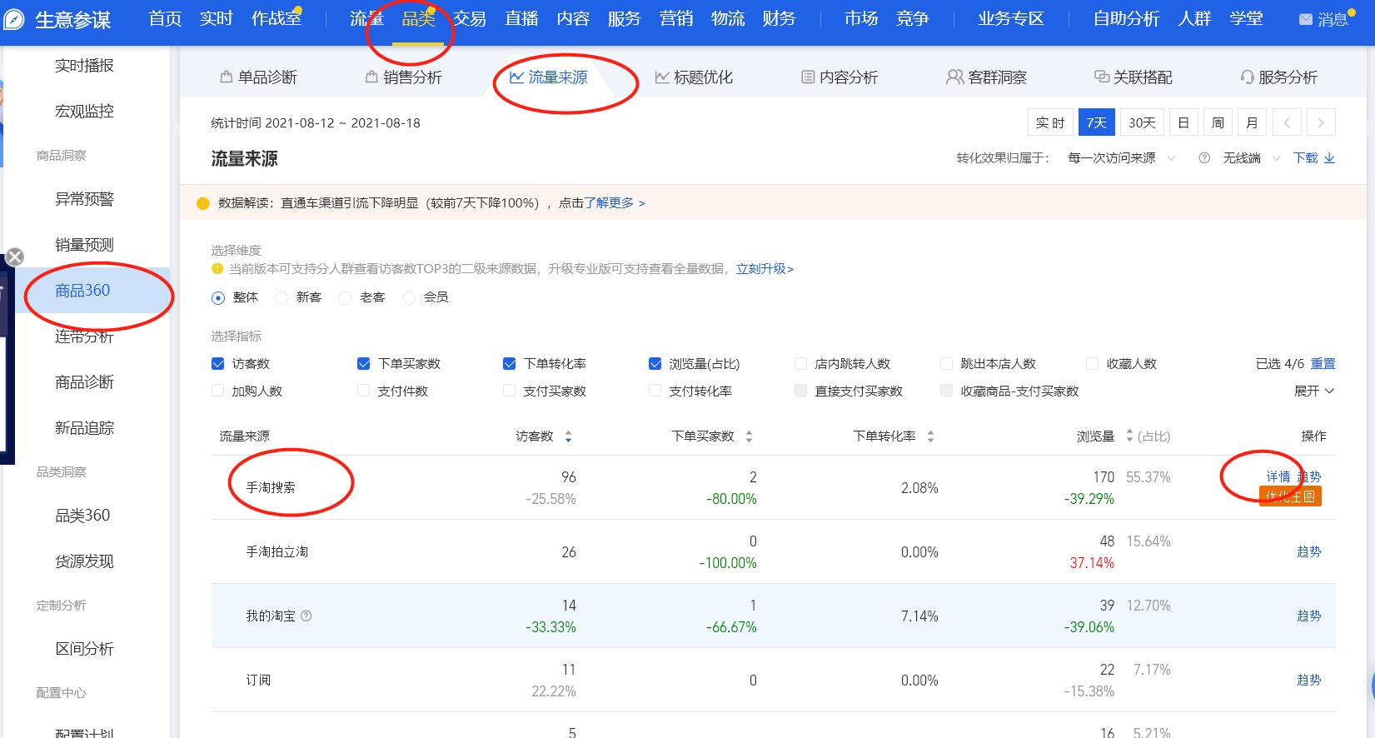Switch to the 销售分析 tab
The height and width of the screenshot is (738, 1375).
click(404, 77)
